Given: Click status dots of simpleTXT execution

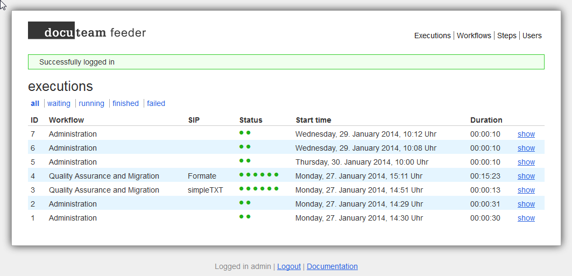Looking at the screenshot, I should 259,188.
